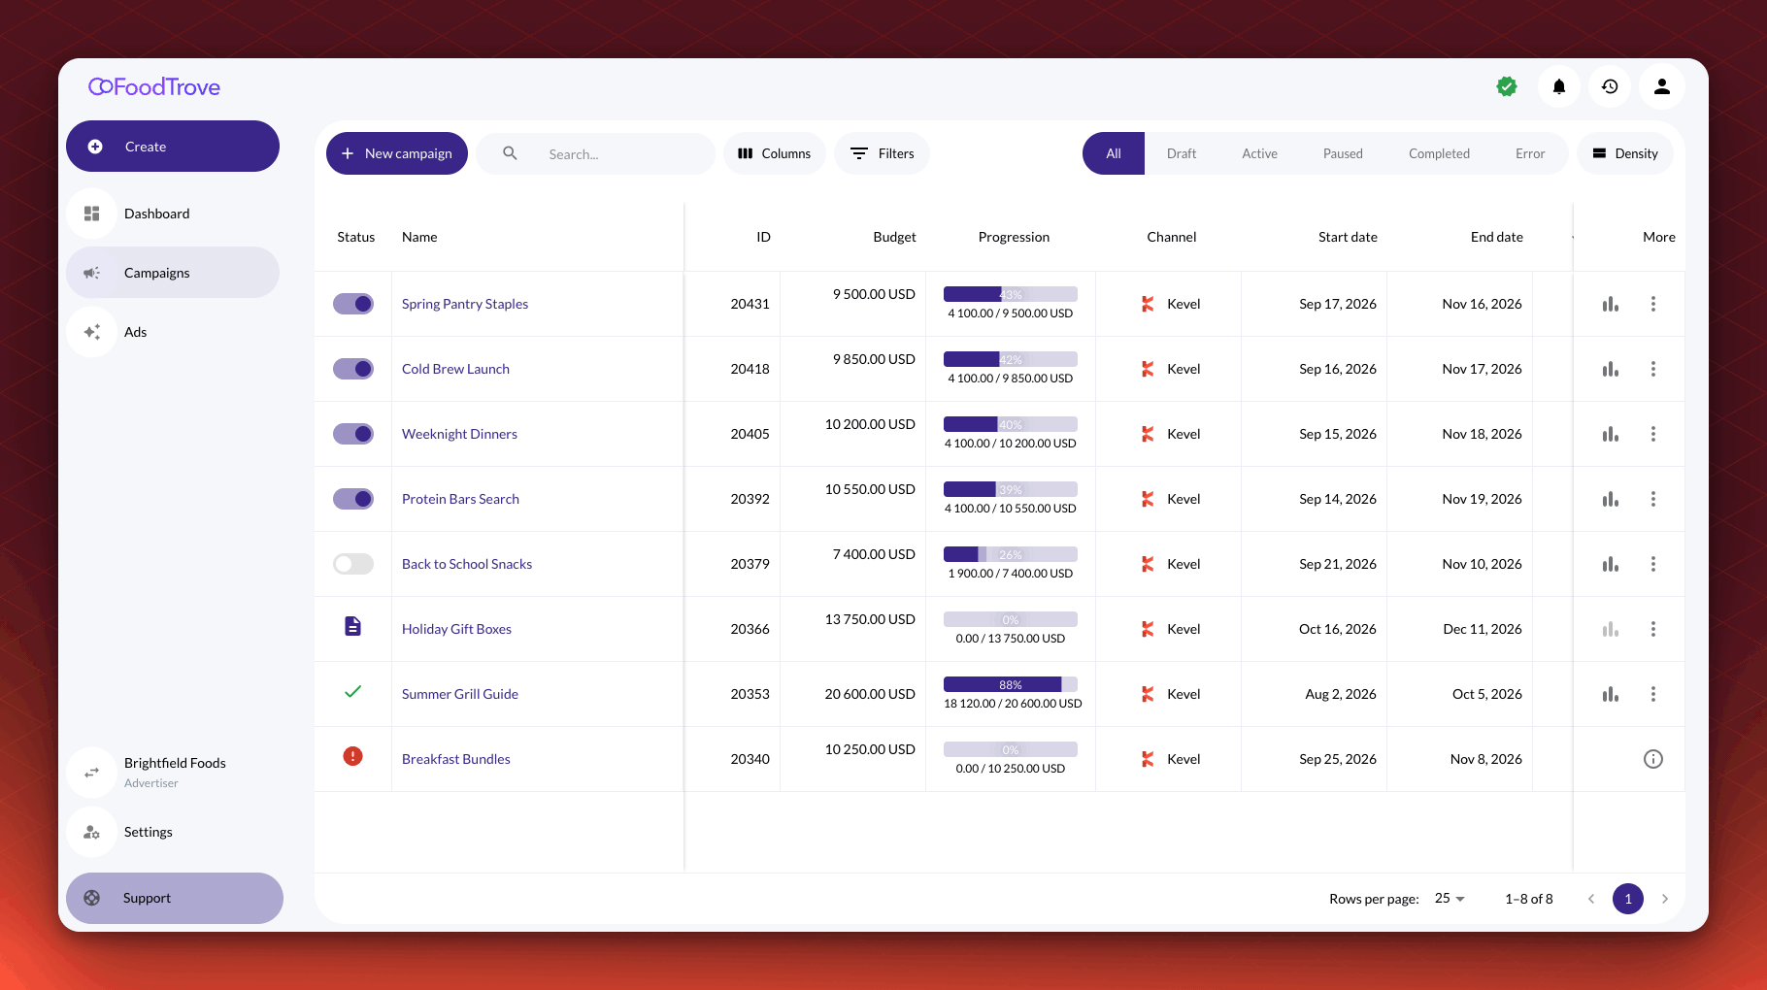This screenshot has width=1767, height=990.
Task: Click the draft document icon for Holiday Gift Boxes
Action: click(x=353, y=626)
